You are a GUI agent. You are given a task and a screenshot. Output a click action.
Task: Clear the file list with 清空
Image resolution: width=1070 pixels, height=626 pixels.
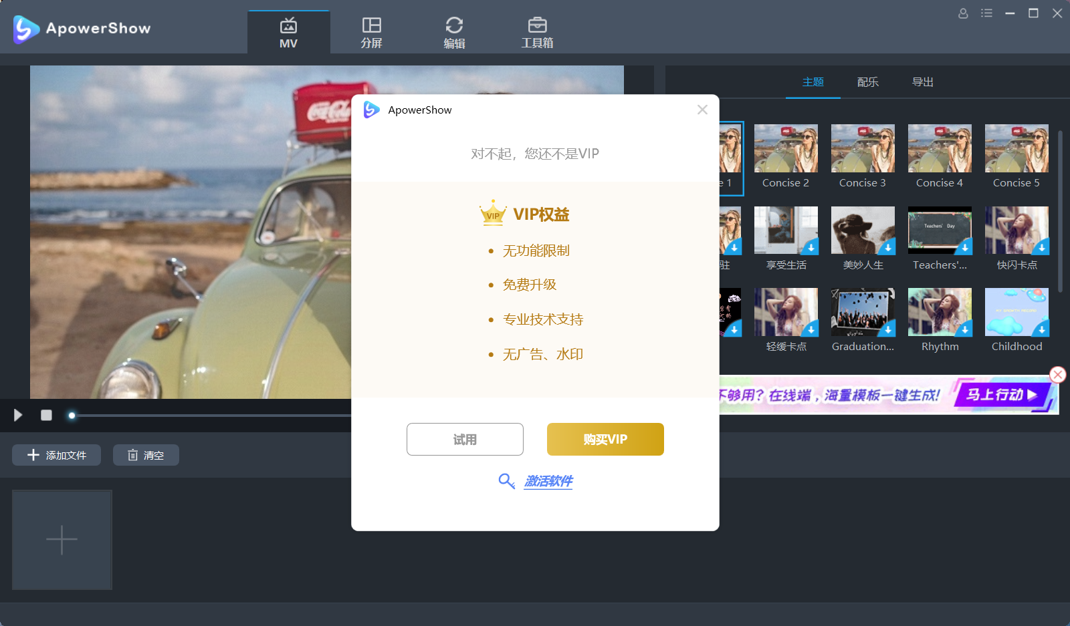pos(146,455)
